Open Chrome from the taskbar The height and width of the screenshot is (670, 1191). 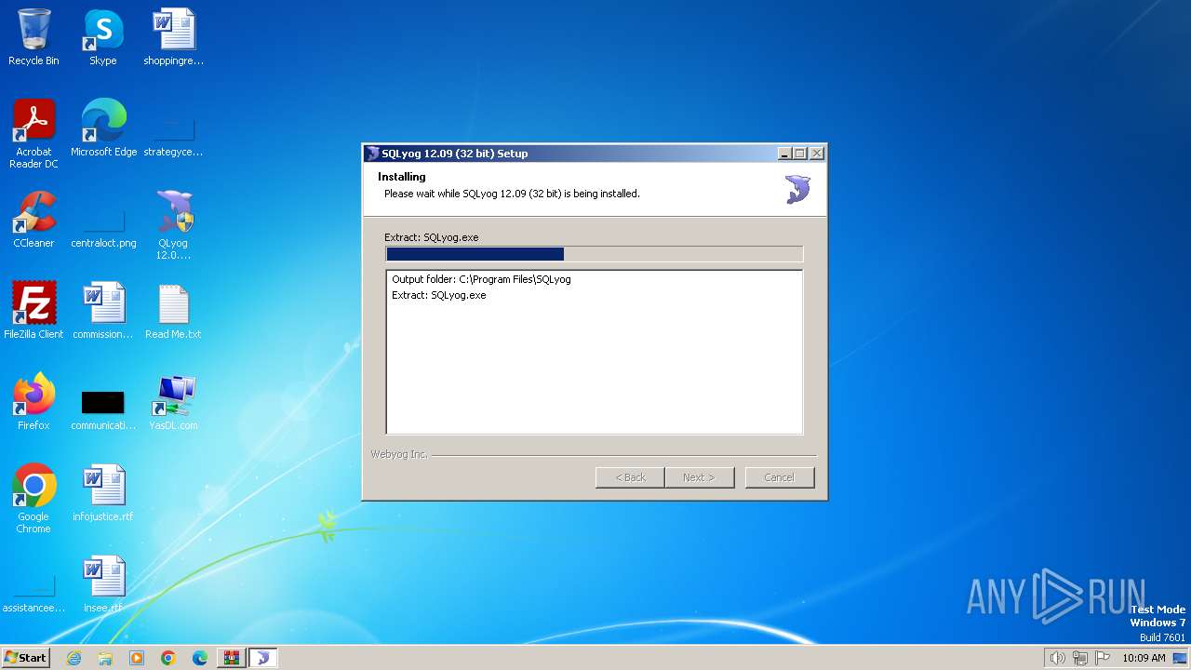(168, 658)
